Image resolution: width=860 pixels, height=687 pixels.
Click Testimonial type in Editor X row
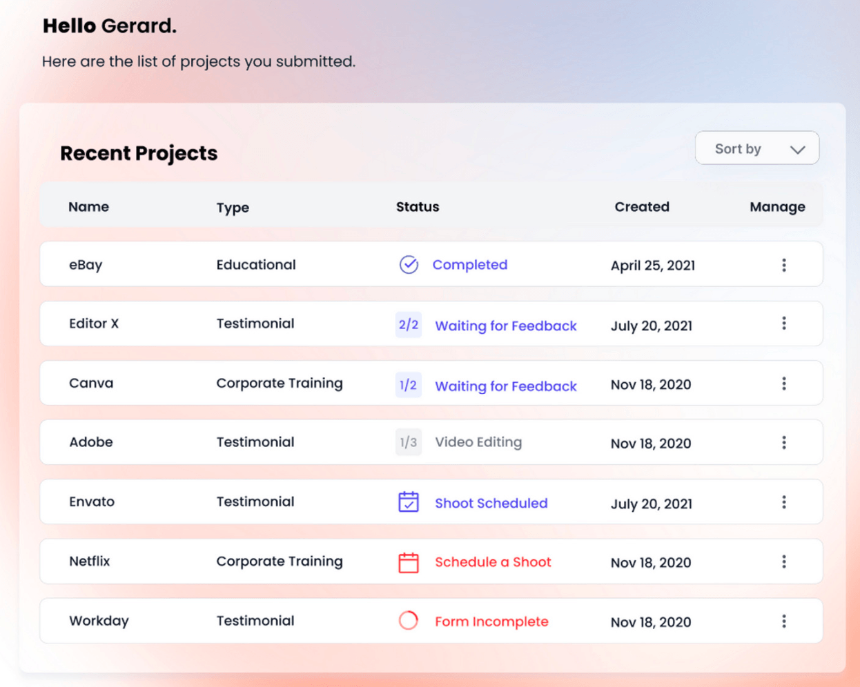coord(255,323)
